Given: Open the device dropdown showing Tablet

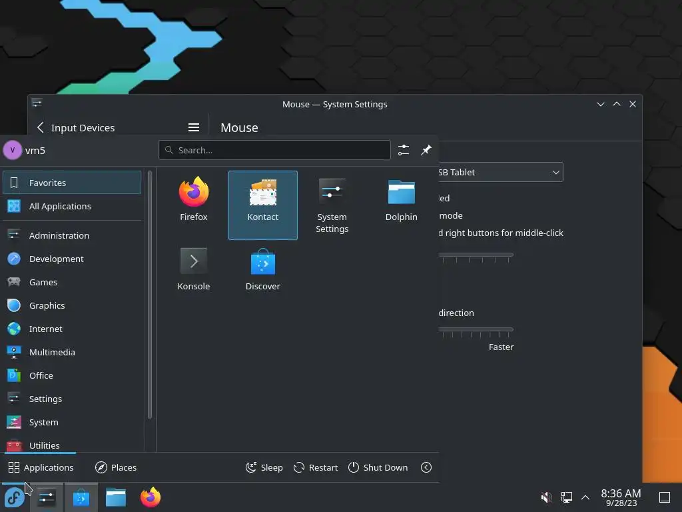Looking at the screenshot, I should pos(500,172).
